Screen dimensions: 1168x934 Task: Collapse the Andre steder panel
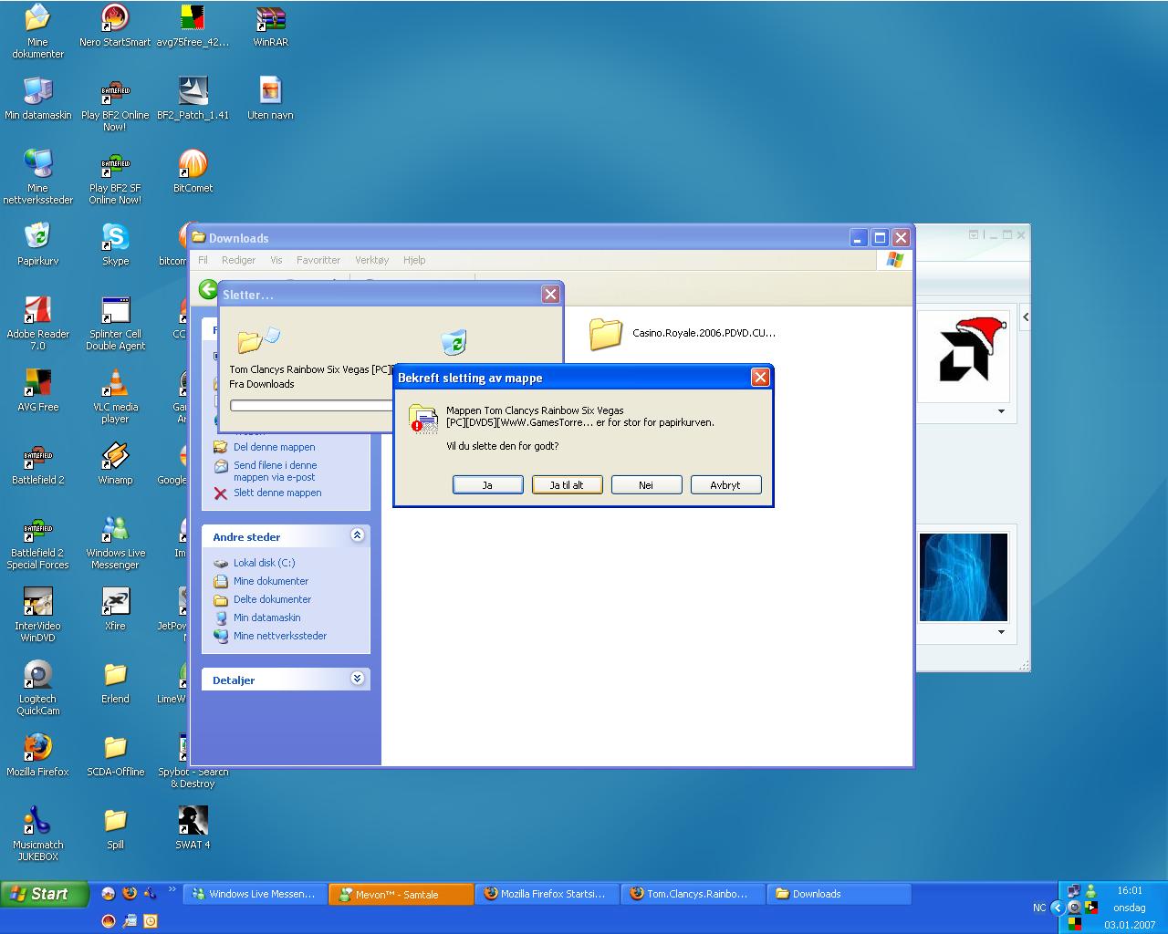[357, 535]
